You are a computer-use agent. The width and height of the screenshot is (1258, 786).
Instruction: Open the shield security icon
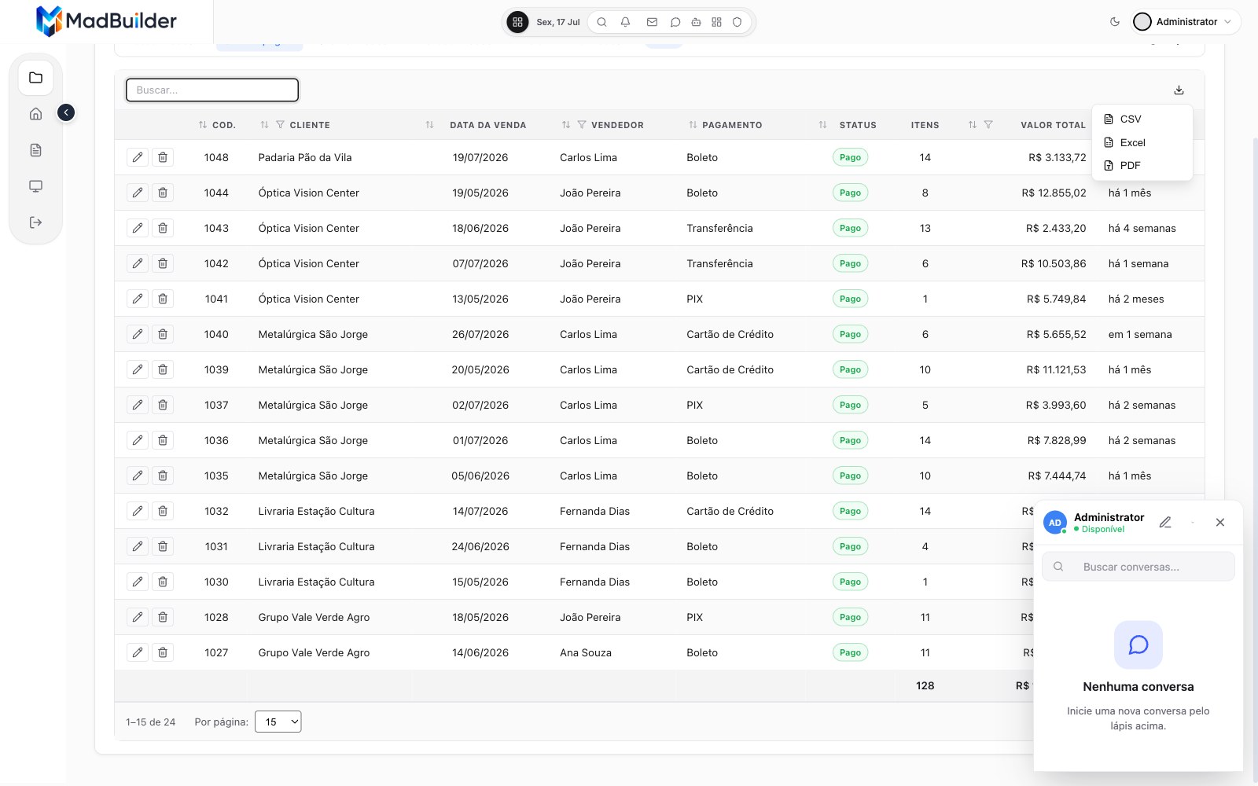pos(737,22)
